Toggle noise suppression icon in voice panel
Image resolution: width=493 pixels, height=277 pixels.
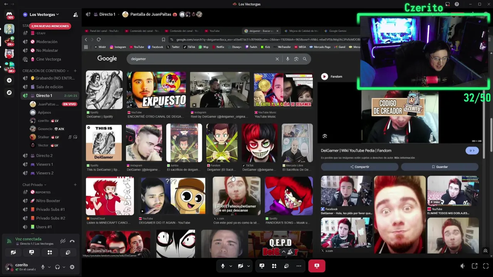coord(63,241)
